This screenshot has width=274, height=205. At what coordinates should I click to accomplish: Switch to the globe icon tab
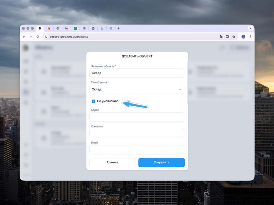tap(93, 29)
